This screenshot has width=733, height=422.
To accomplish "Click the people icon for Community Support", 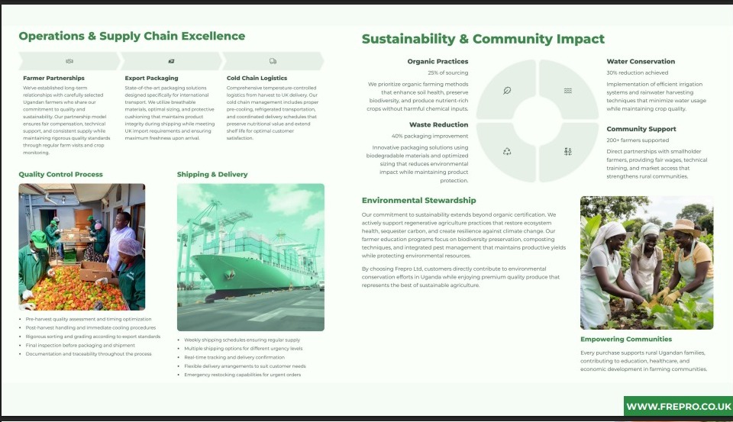I will (x=567, y=151).
